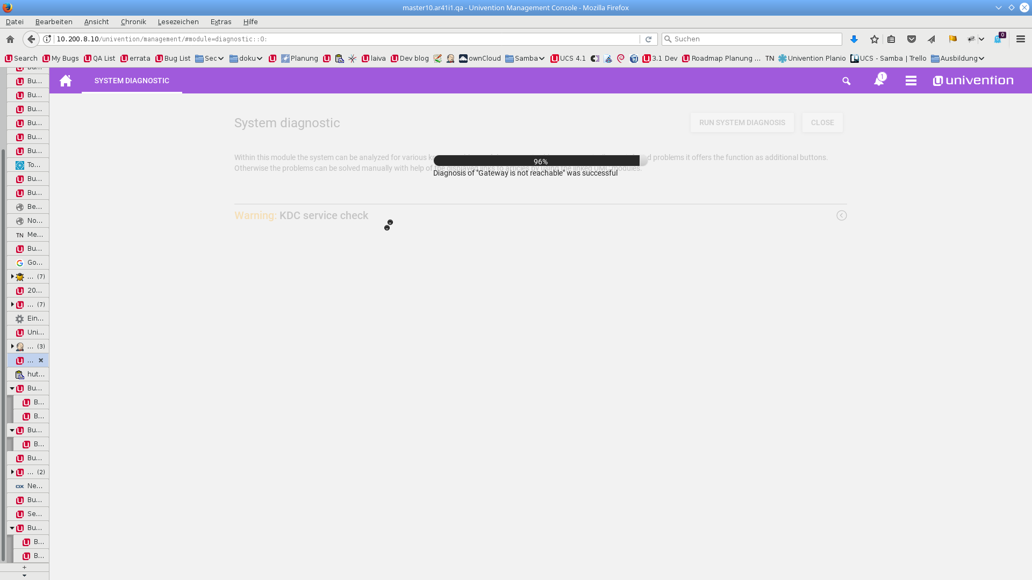1032x580 pixels.
Task: Click the Close button
Action: pyautogui.click(x=822, y=122)
